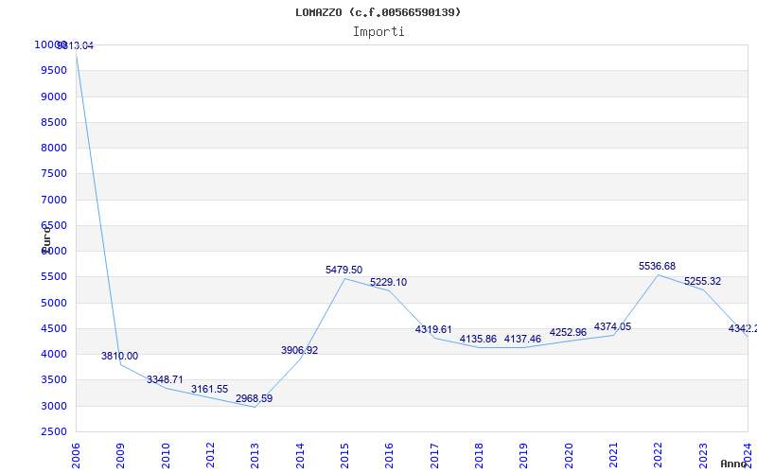
Task: Select year 2013 on the x-axis
Action: coord(255,454)
